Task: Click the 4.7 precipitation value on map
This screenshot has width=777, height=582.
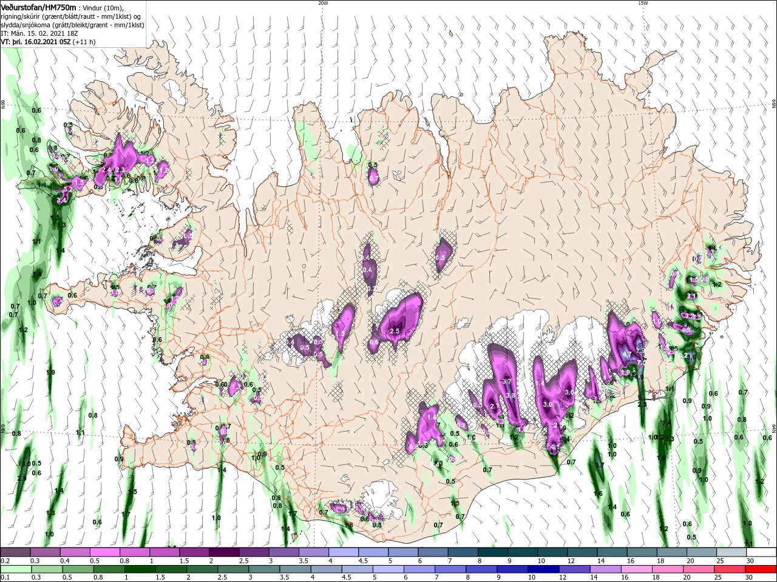Action: (628, 355)
